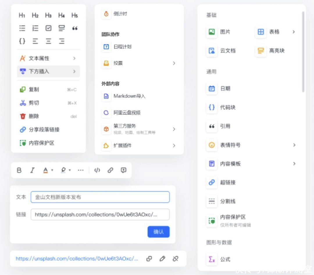Apply Heading 4 style
This screenshot has width=314, height=275.
(x=61, y=15)
